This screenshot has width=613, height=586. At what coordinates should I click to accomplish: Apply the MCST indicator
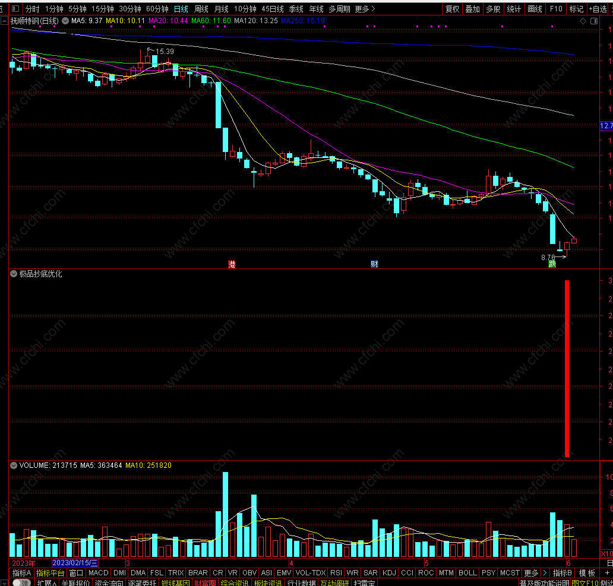coord(510,573)
